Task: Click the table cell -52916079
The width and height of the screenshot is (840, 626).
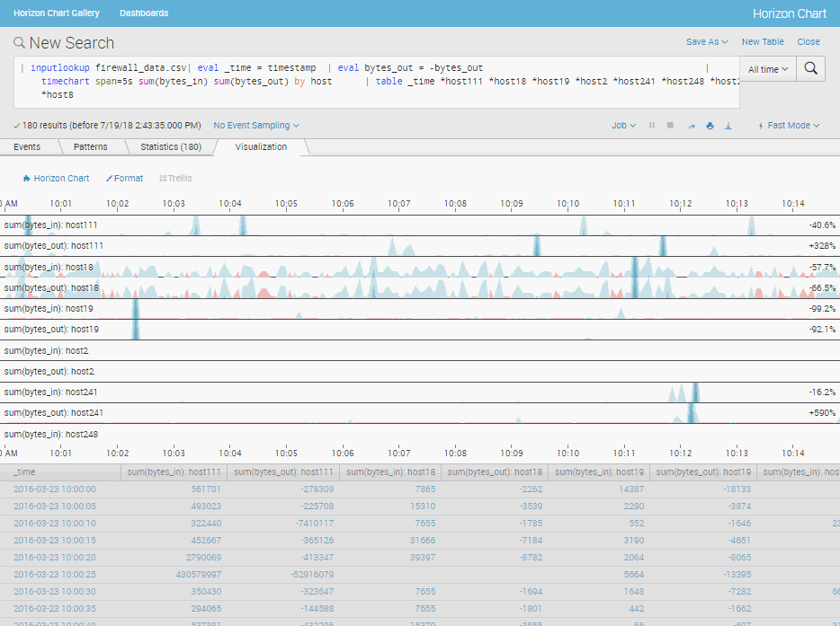Action: [312, 575]
